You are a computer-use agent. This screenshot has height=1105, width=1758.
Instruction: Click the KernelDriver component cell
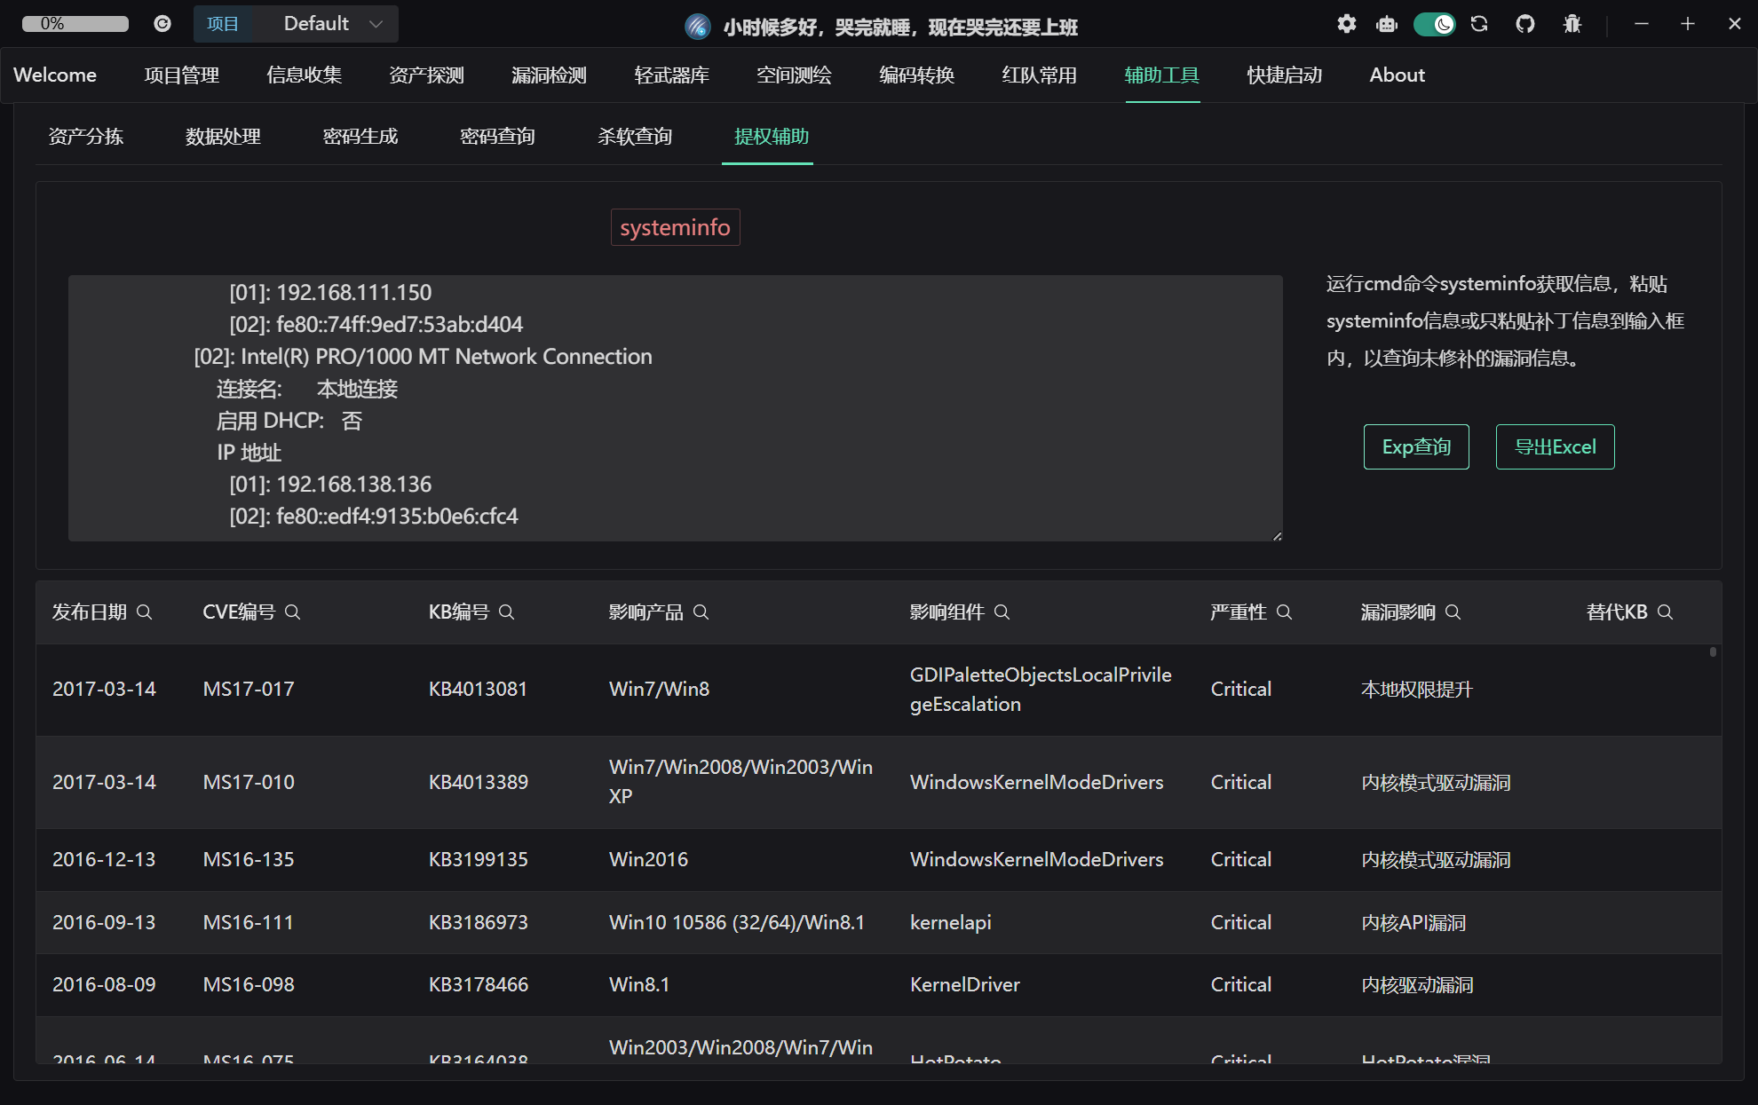coord(965,985)
